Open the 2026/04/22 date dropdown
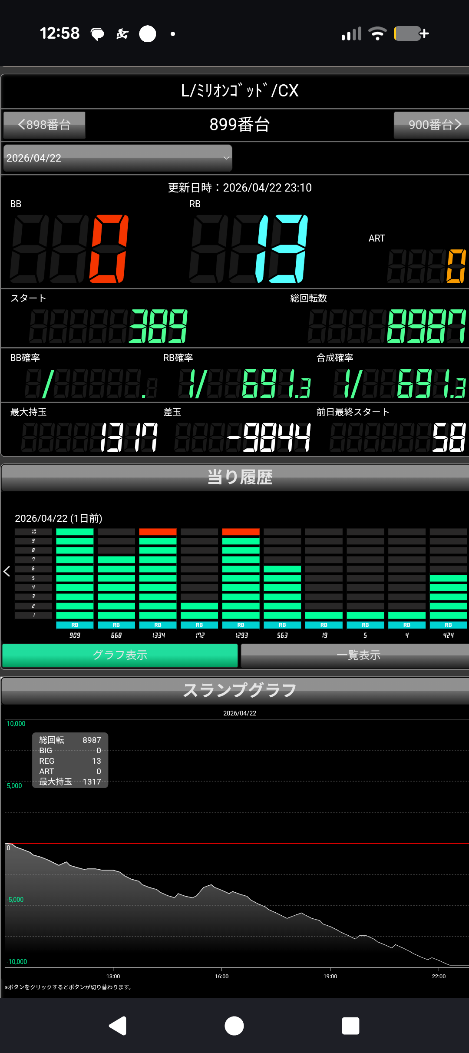Screen dimensions: 469x1053 [117, 158]
